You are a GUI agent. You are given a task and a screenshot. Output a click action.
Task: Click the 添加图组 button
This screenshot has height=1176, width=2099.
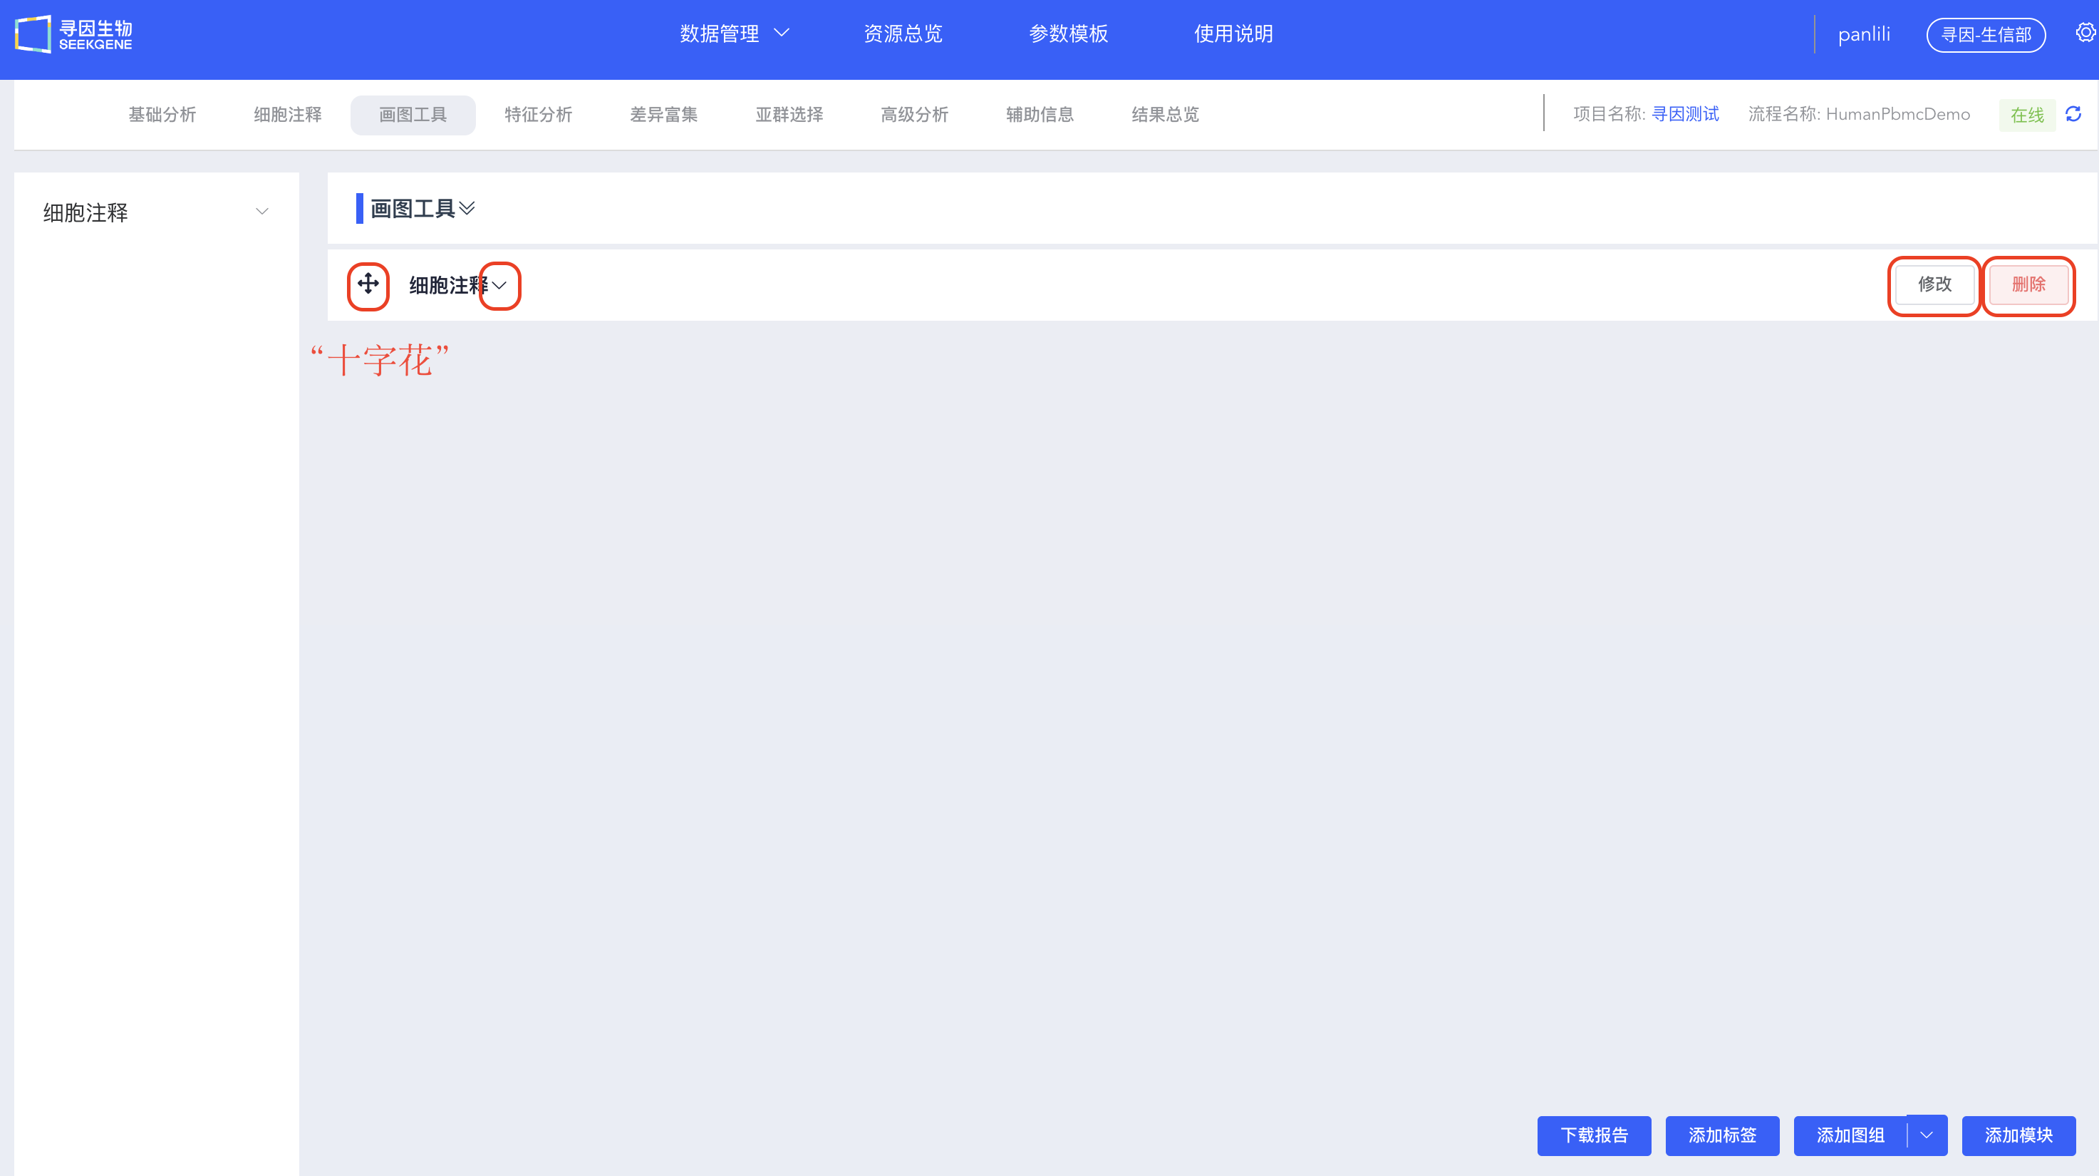click(1850, 1135)
